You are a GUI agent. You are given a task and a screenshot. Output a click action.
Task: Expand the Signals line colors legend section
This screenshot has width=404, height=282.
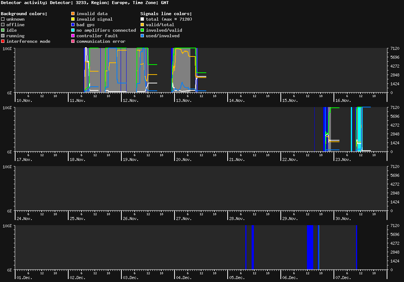tap(165, 13)
